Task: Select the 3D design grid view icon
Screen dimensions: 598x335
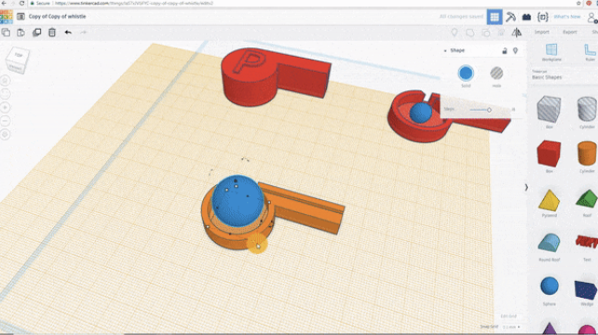Action: pos(495,17)
